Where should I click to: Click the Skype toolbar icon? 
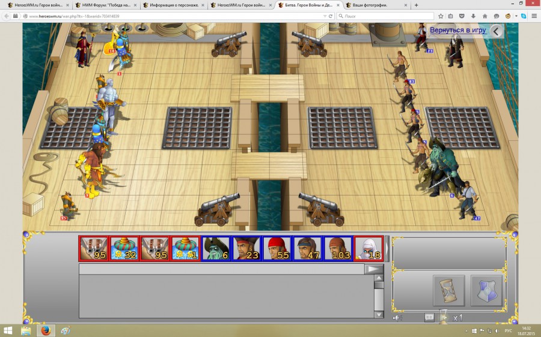pos(524,16)
